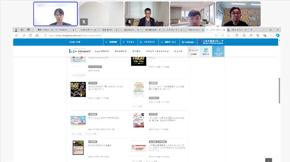The height and width of the screenshot is (162, 290).
Task: Open the Mitsui Fudosan Group link
Action: pos(211,42)
